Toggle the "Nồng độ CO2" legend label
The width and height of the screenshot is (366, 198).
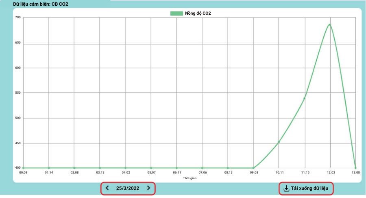click(x=198, y=13)
